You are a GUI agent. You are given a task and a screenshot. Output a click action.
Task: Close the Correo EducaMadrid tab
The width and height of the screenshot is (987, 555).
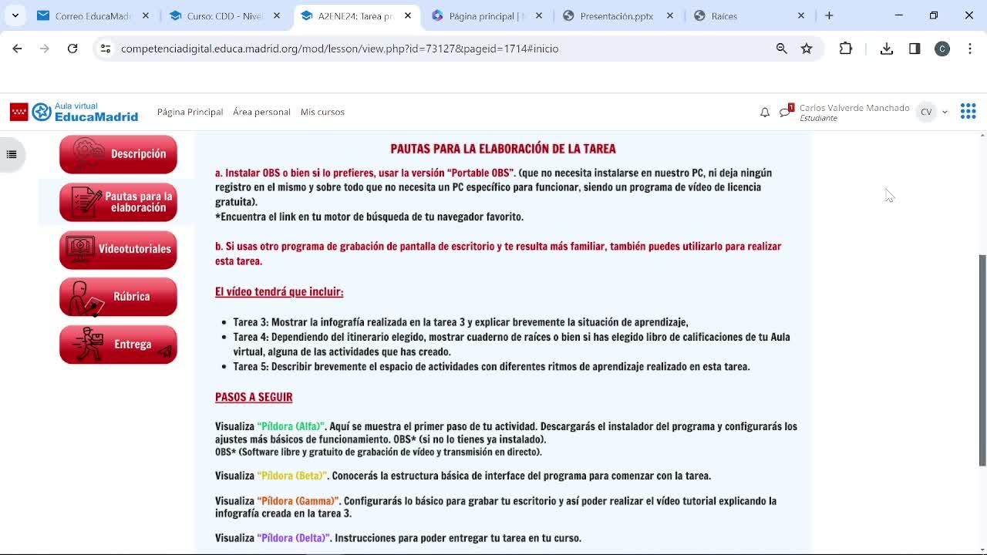(146, 15)
